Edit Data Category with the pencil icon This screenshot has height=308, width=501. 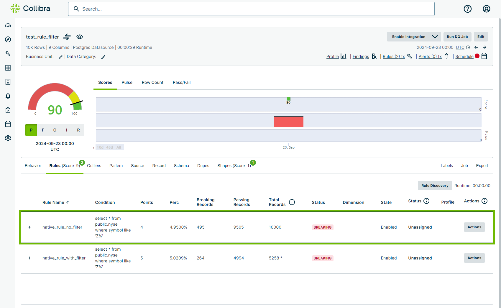(103, 57)
